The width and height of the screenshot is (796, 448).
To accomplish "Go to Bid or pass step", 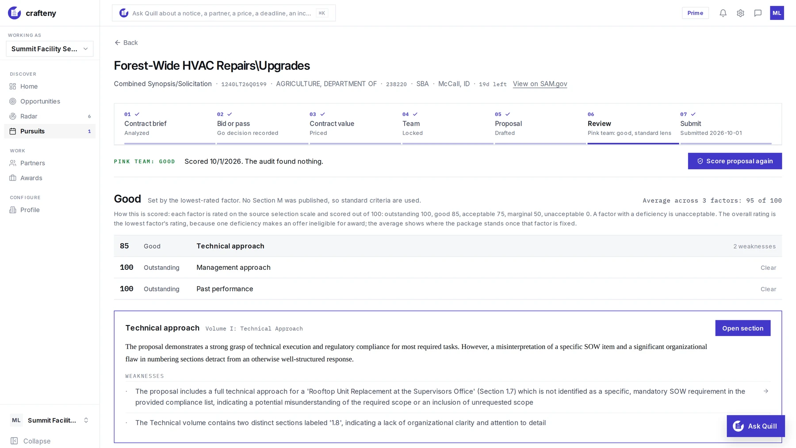I will click(x=262, y=124).
